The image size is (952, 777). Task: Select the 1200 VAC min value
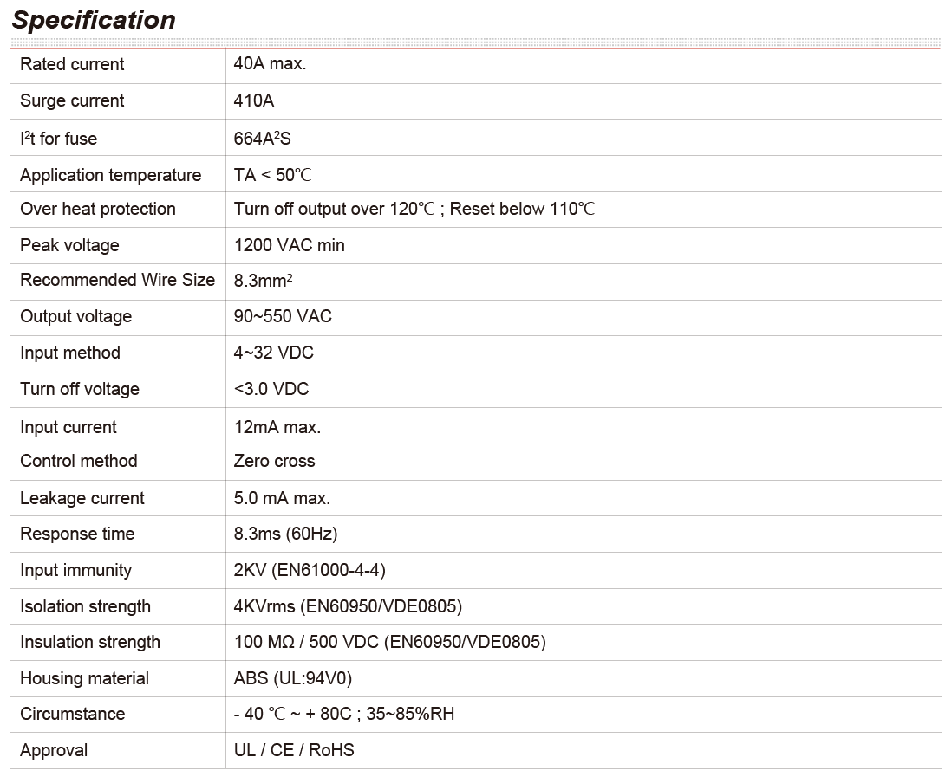coord(289,245)
